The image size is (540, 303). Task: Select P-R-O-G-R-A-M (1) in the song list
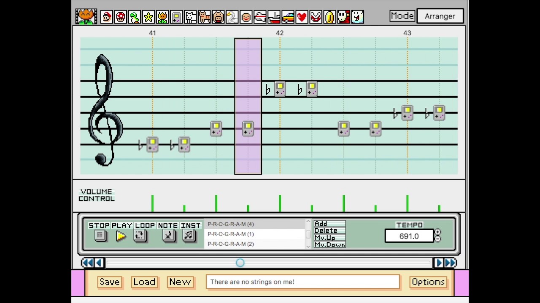pos(254,234)
